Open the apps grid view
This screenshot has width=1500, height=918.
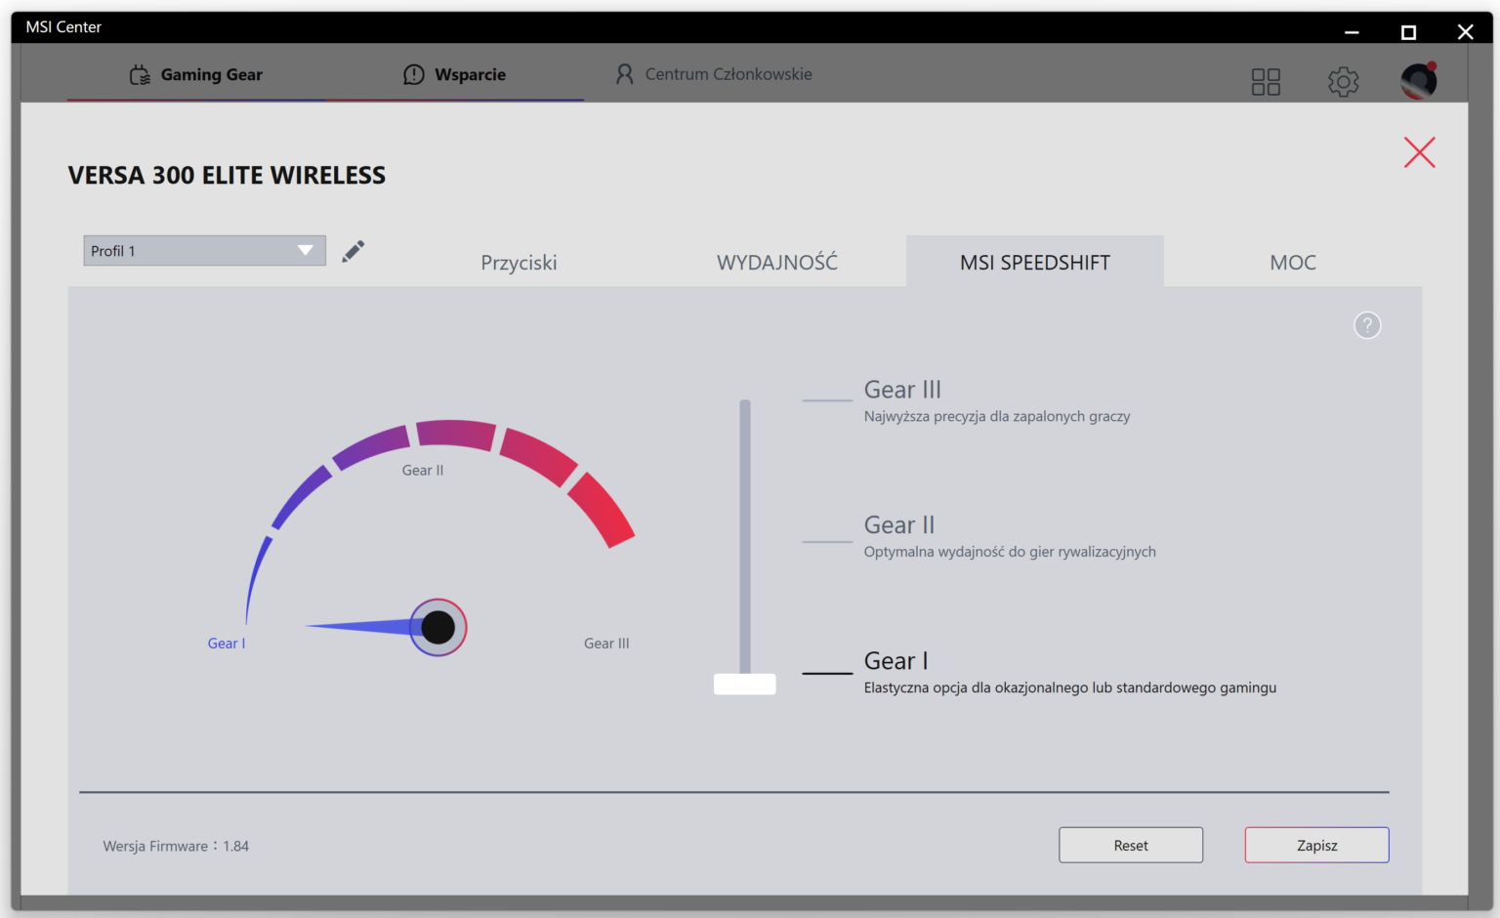pyautogui.click(x=1266, y=82)
